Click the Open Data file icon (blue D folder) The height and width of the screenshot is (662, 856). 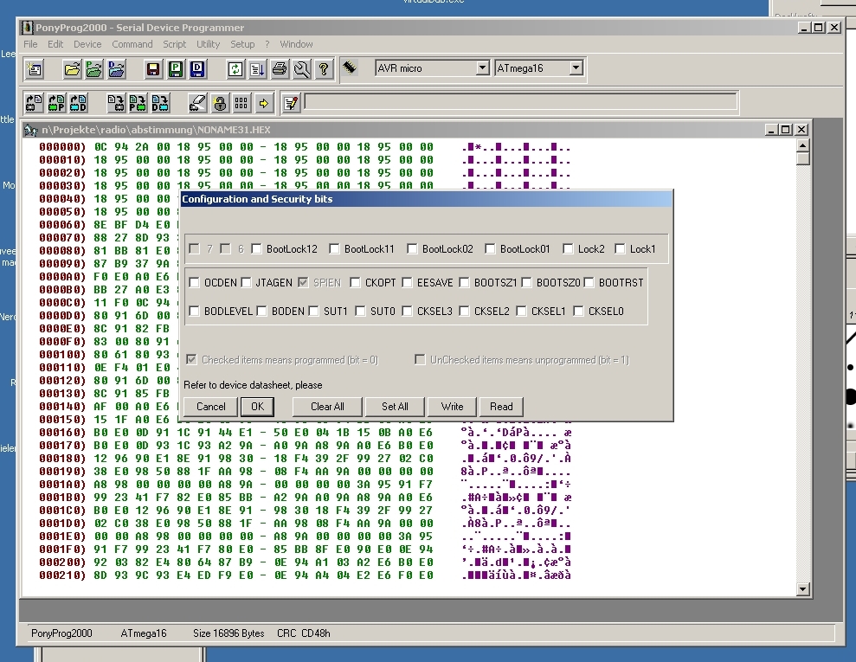116,69
